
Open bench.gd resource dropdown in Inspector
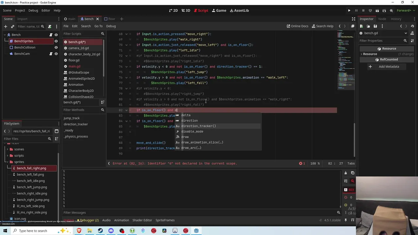point(406,33)
